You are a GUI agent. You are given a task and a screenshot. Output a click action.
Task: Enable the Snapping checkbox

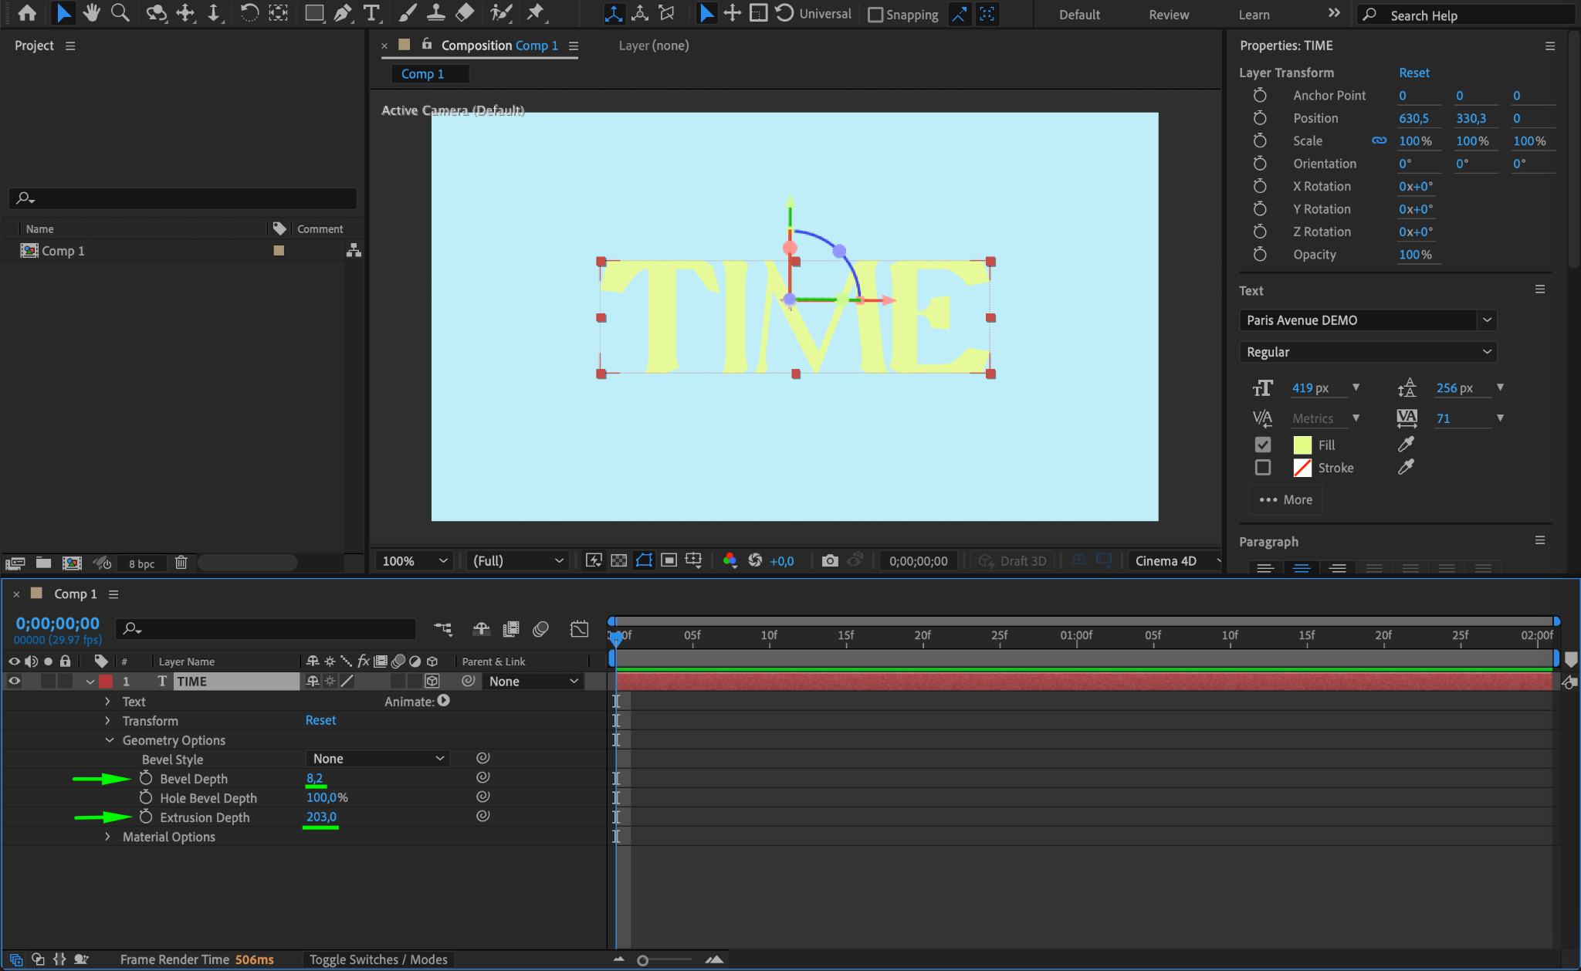875,15
